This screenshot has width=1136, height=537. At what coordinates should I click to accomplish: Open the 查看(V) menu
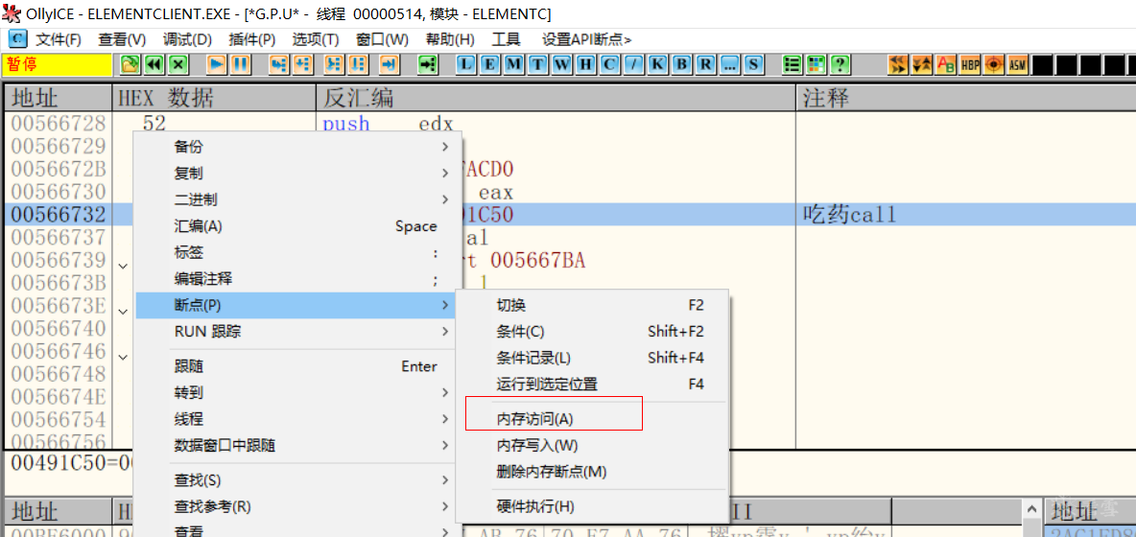pyautogui.click(x=122, y=40)
